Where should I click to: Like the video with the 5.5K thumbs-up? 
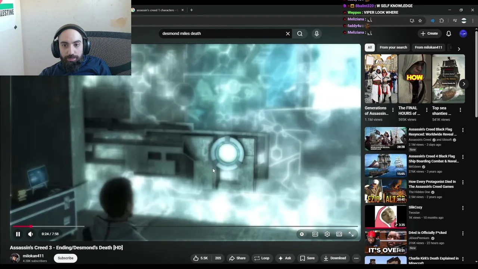click(x=200, y=258)
